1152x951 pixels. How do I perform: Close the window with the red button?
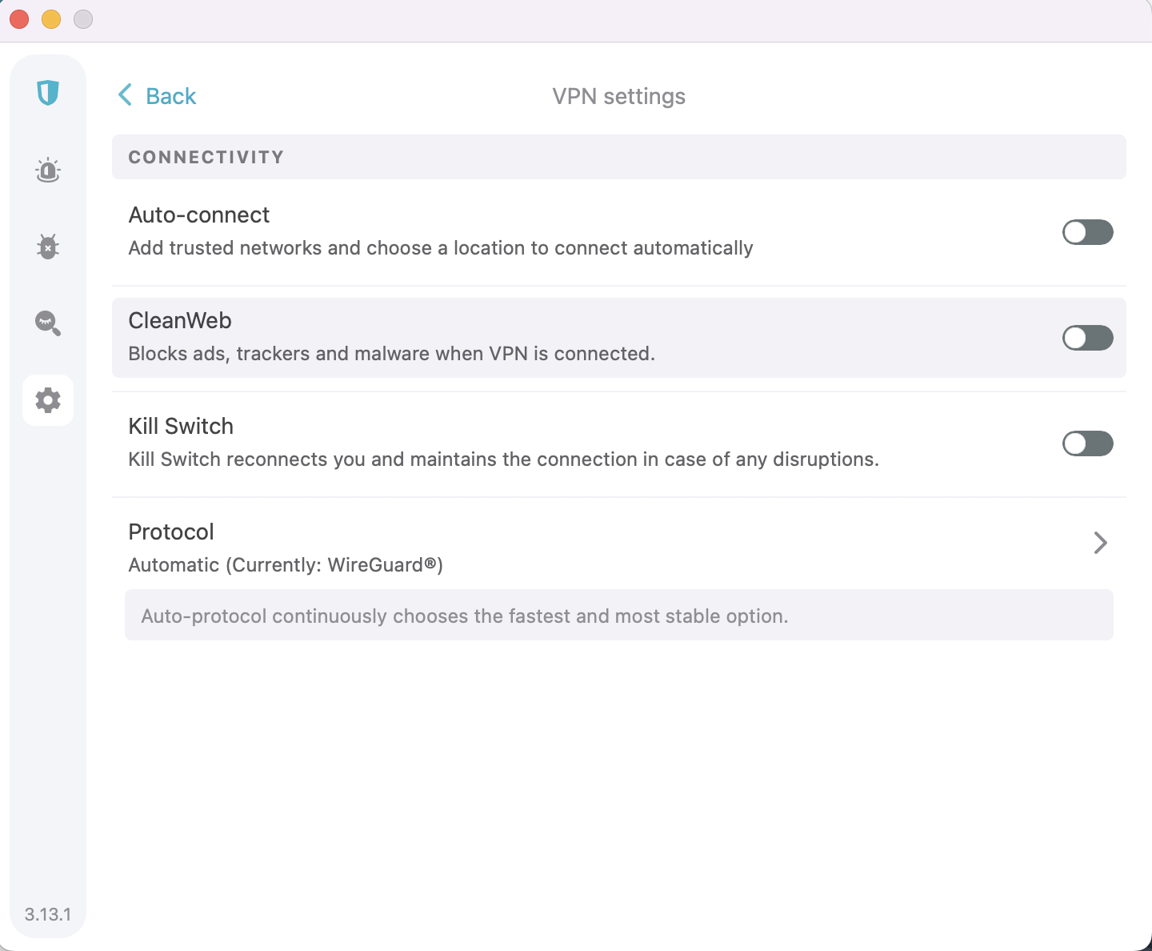pos(19,19)
